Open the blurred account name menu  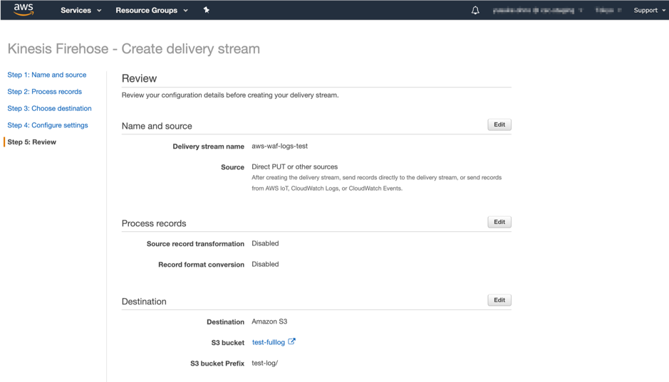(x=537, y=10)
